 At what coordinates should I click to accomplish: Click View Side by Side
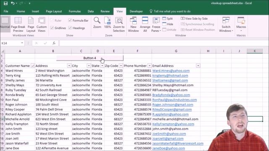(194, 18)
